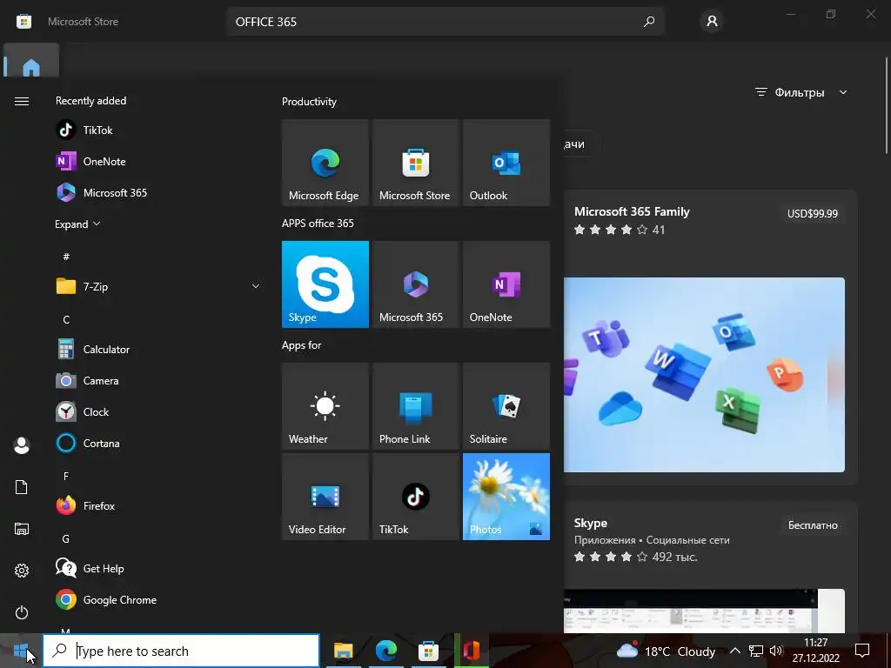Click the Бесплатно button for Skype

pyautogui.click(x=813, y=525)
